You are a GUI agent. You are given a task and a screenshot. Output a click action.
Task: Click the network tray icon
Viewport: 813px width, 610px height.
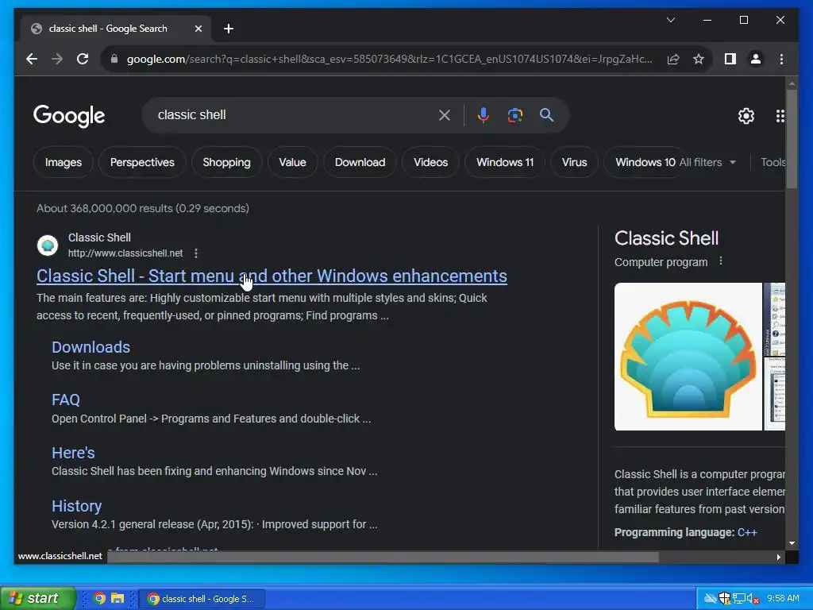[738, 599]
